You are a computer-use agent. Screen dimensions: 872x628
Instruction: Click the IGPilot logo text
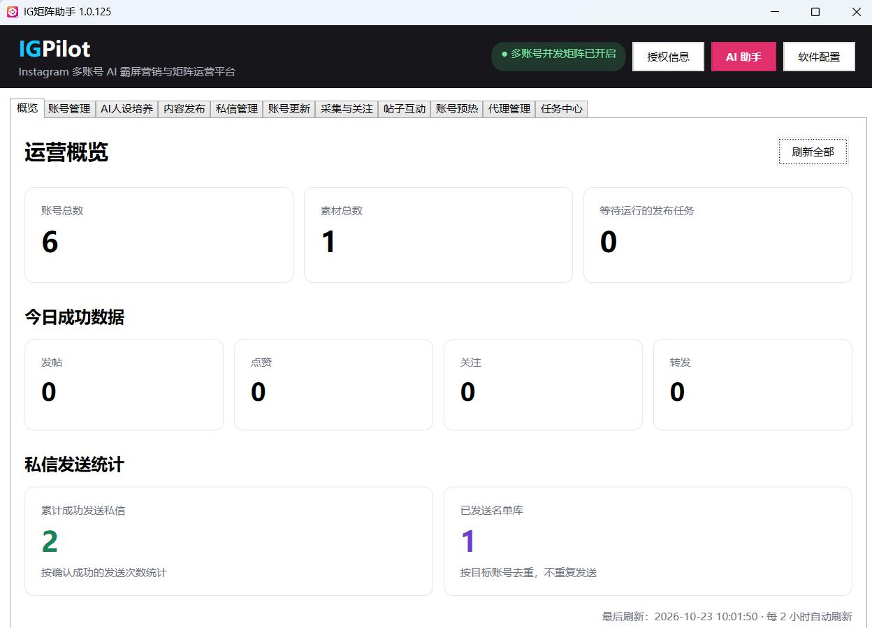point(54,48)
